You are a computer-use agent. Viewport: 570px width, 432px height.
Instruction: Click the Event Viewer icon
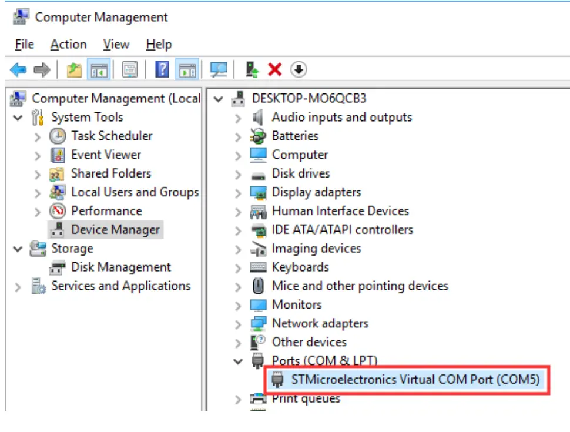(58, 155)
